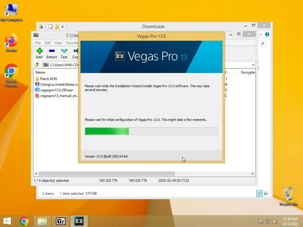Click the scroll-left arrow in 7-Zip
The height and width of the screenshot is (227, 303).
coord(36,174)
